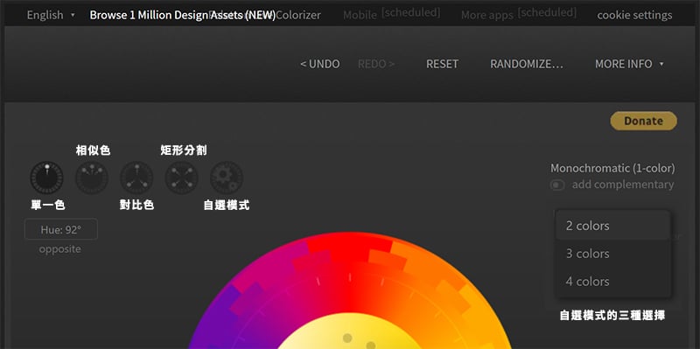Screen dimensions: 700x349
Task: Choose 4 colors from the list
Action: 612,281
